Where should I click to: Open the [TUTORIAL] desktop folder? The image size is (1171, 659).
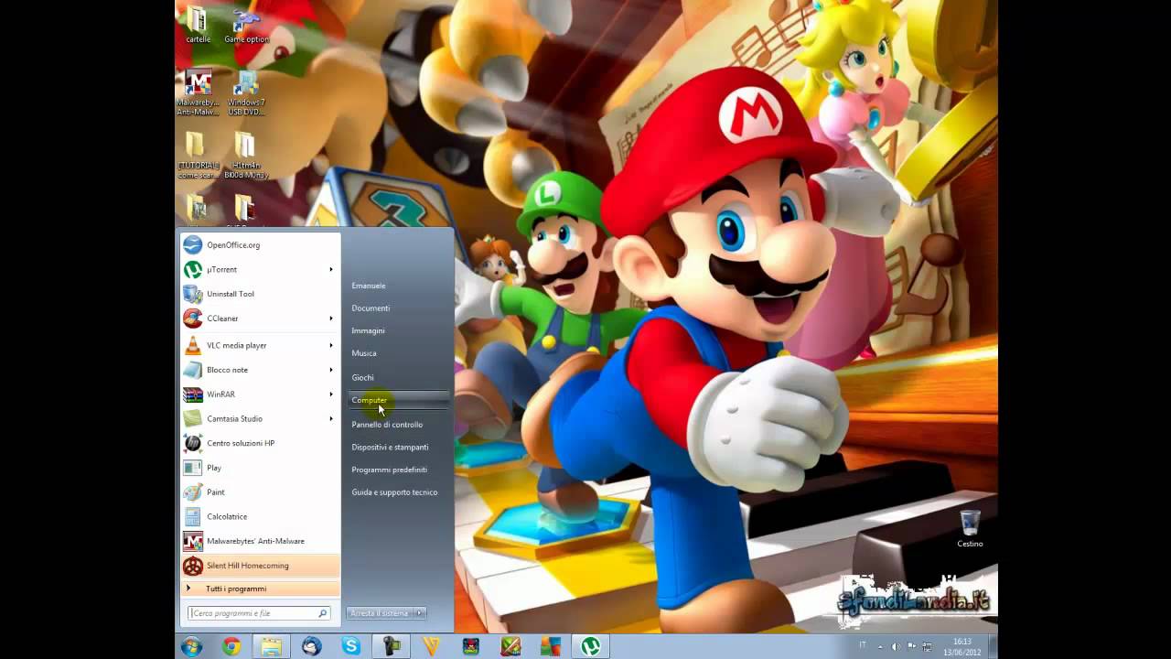pyautogui.click(x=198, y=156)
